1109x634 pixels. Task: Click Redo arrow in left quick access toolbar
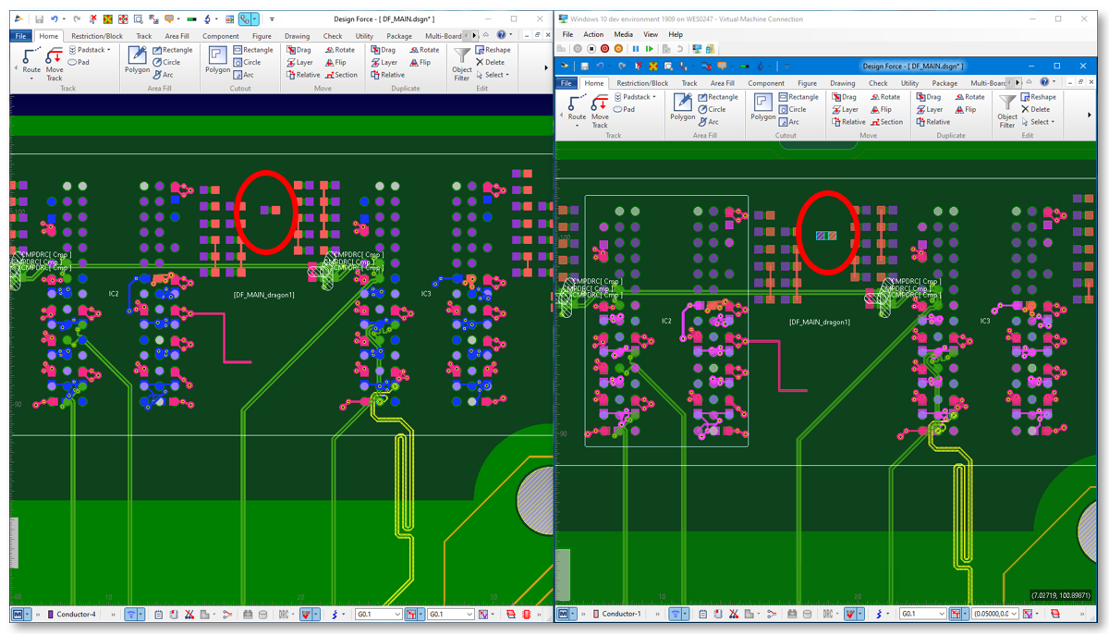tap(76, 18)
